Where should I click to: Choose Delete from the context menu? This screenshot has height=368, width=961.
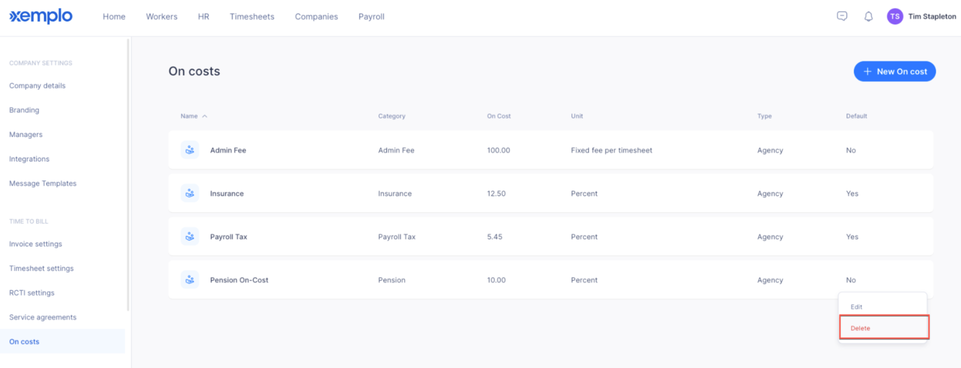pyautogui.click(x=884, y=327)
